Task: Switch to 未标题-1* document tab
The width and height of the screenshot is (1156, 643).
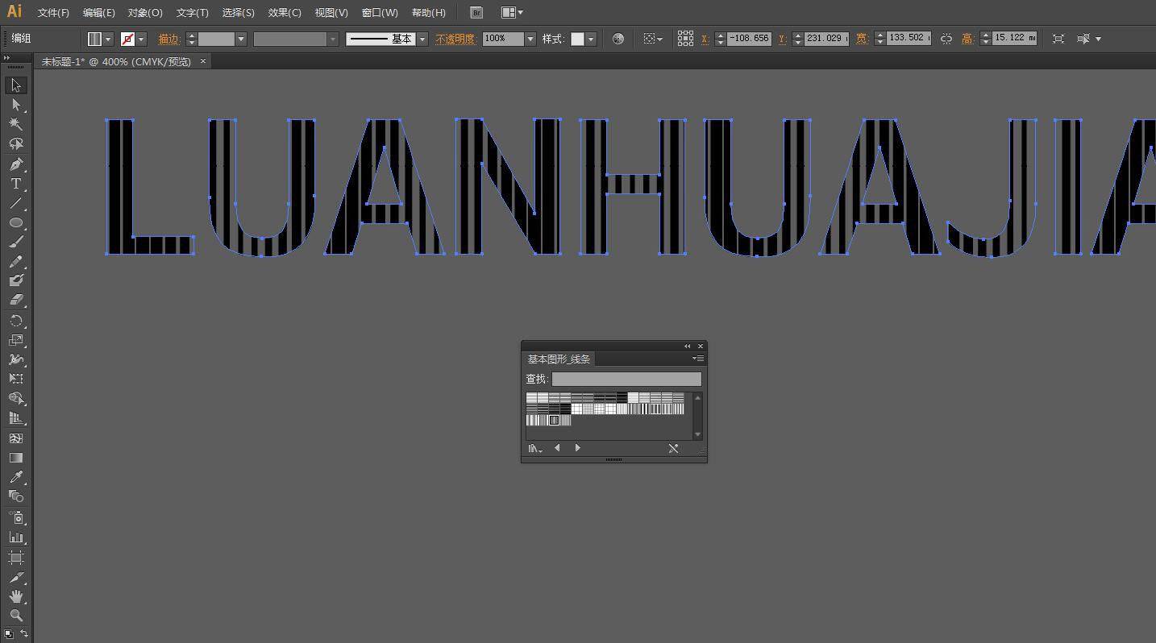Action: pyautogui.click(x=116, y=61)
